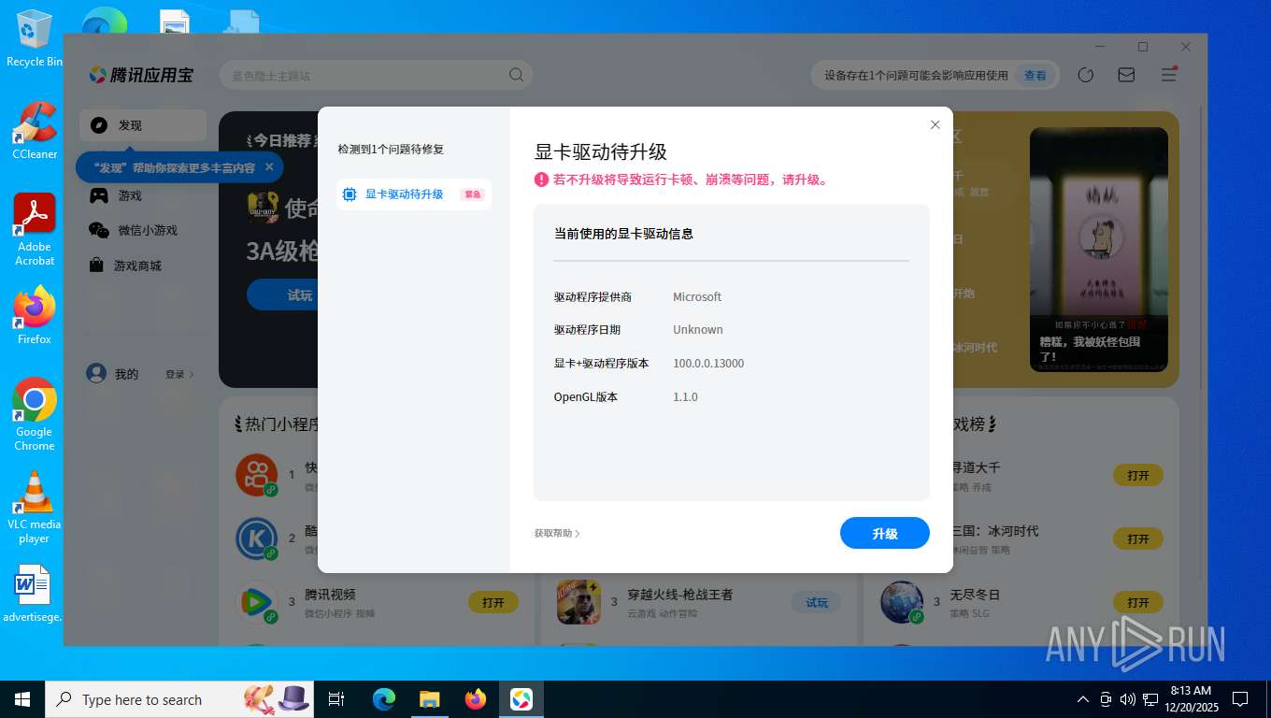Click the 腾讯视频 app icon

[257, 603]
